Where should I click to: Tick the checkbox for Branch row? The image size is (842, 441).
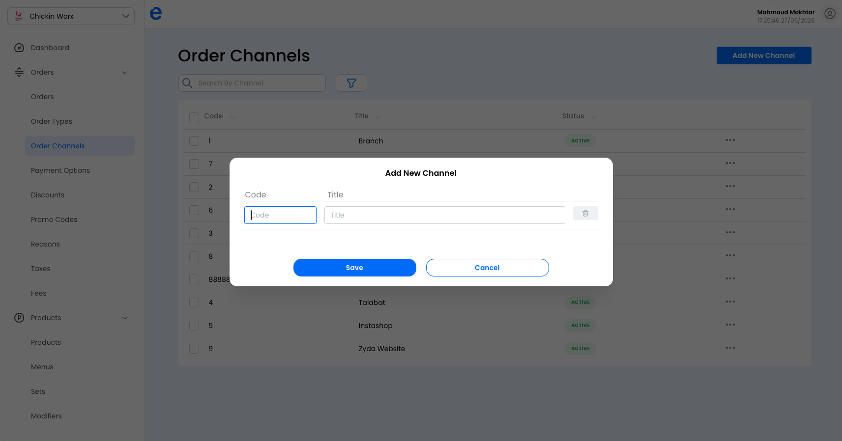[x=194, y=141]
